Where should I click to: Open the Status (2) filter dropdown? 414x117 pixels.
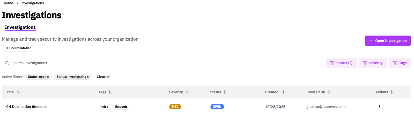[x=341, y=63]
